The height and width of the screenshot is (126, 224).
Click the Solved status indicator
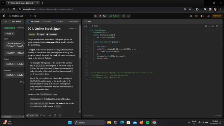pos(73,29)
